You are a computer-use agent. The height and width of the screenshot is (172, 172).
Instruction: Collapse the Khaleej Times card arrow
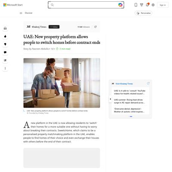click(x=110, y=99)
